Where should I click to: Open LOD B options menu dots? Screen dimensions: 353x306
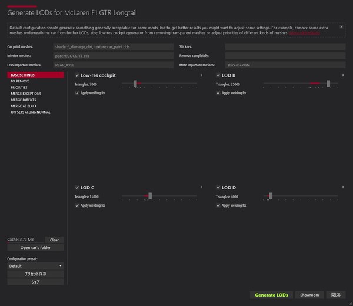tap(343, 75)
